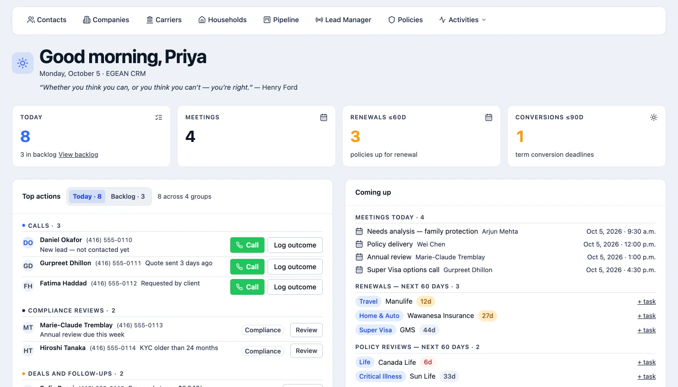Screen dimensions: 678x387
Task: Click Gurpreet Dhillon's GD avatar
Action: (x=28, y=266)
